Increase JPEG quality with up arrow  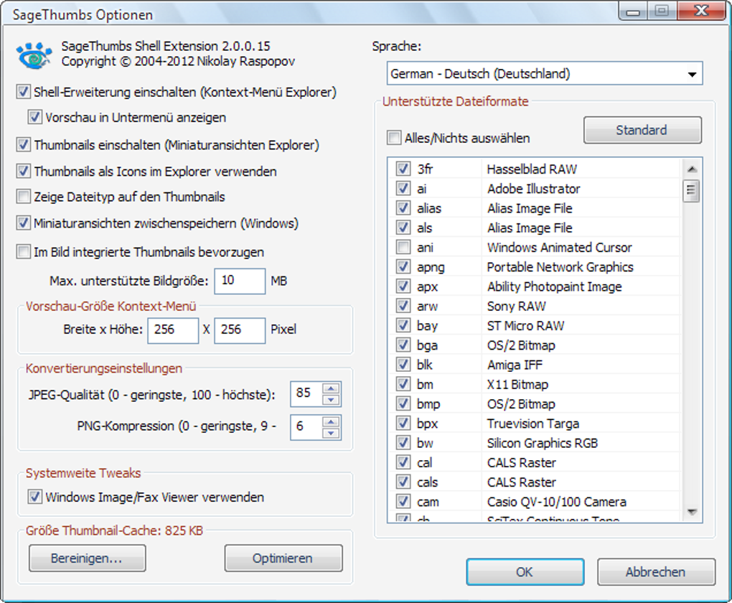tap(331, 388)
